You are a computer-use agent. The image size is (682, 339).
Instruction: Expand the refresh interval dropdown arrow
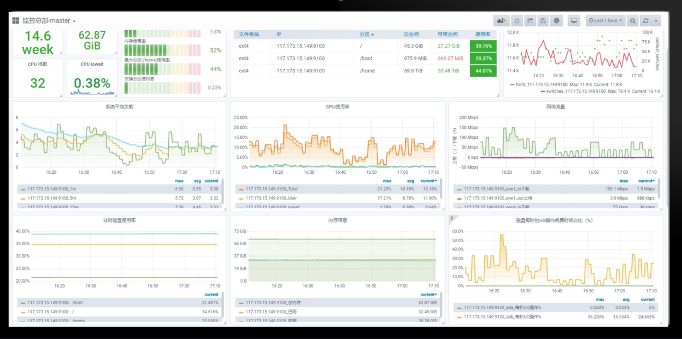coord(656,21)
